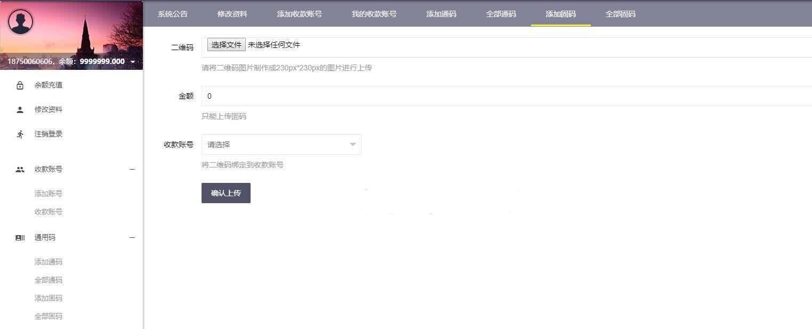Click the 选择文件 file picker button
This screenshot has width=812, height=329.
pyautogui.click(x=226, y=45)
